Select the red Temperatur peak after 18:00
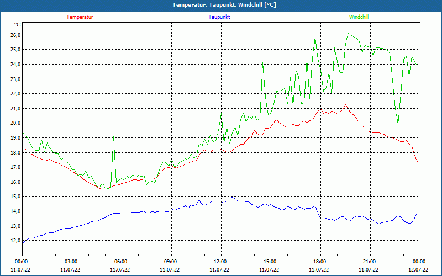This screenshot has height=276, width=442. (x=346, y=105)
